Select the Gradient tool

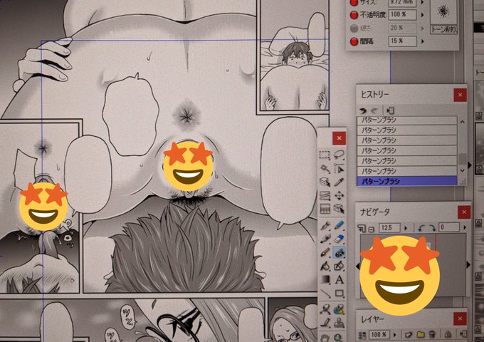click(x=325, y=279)
